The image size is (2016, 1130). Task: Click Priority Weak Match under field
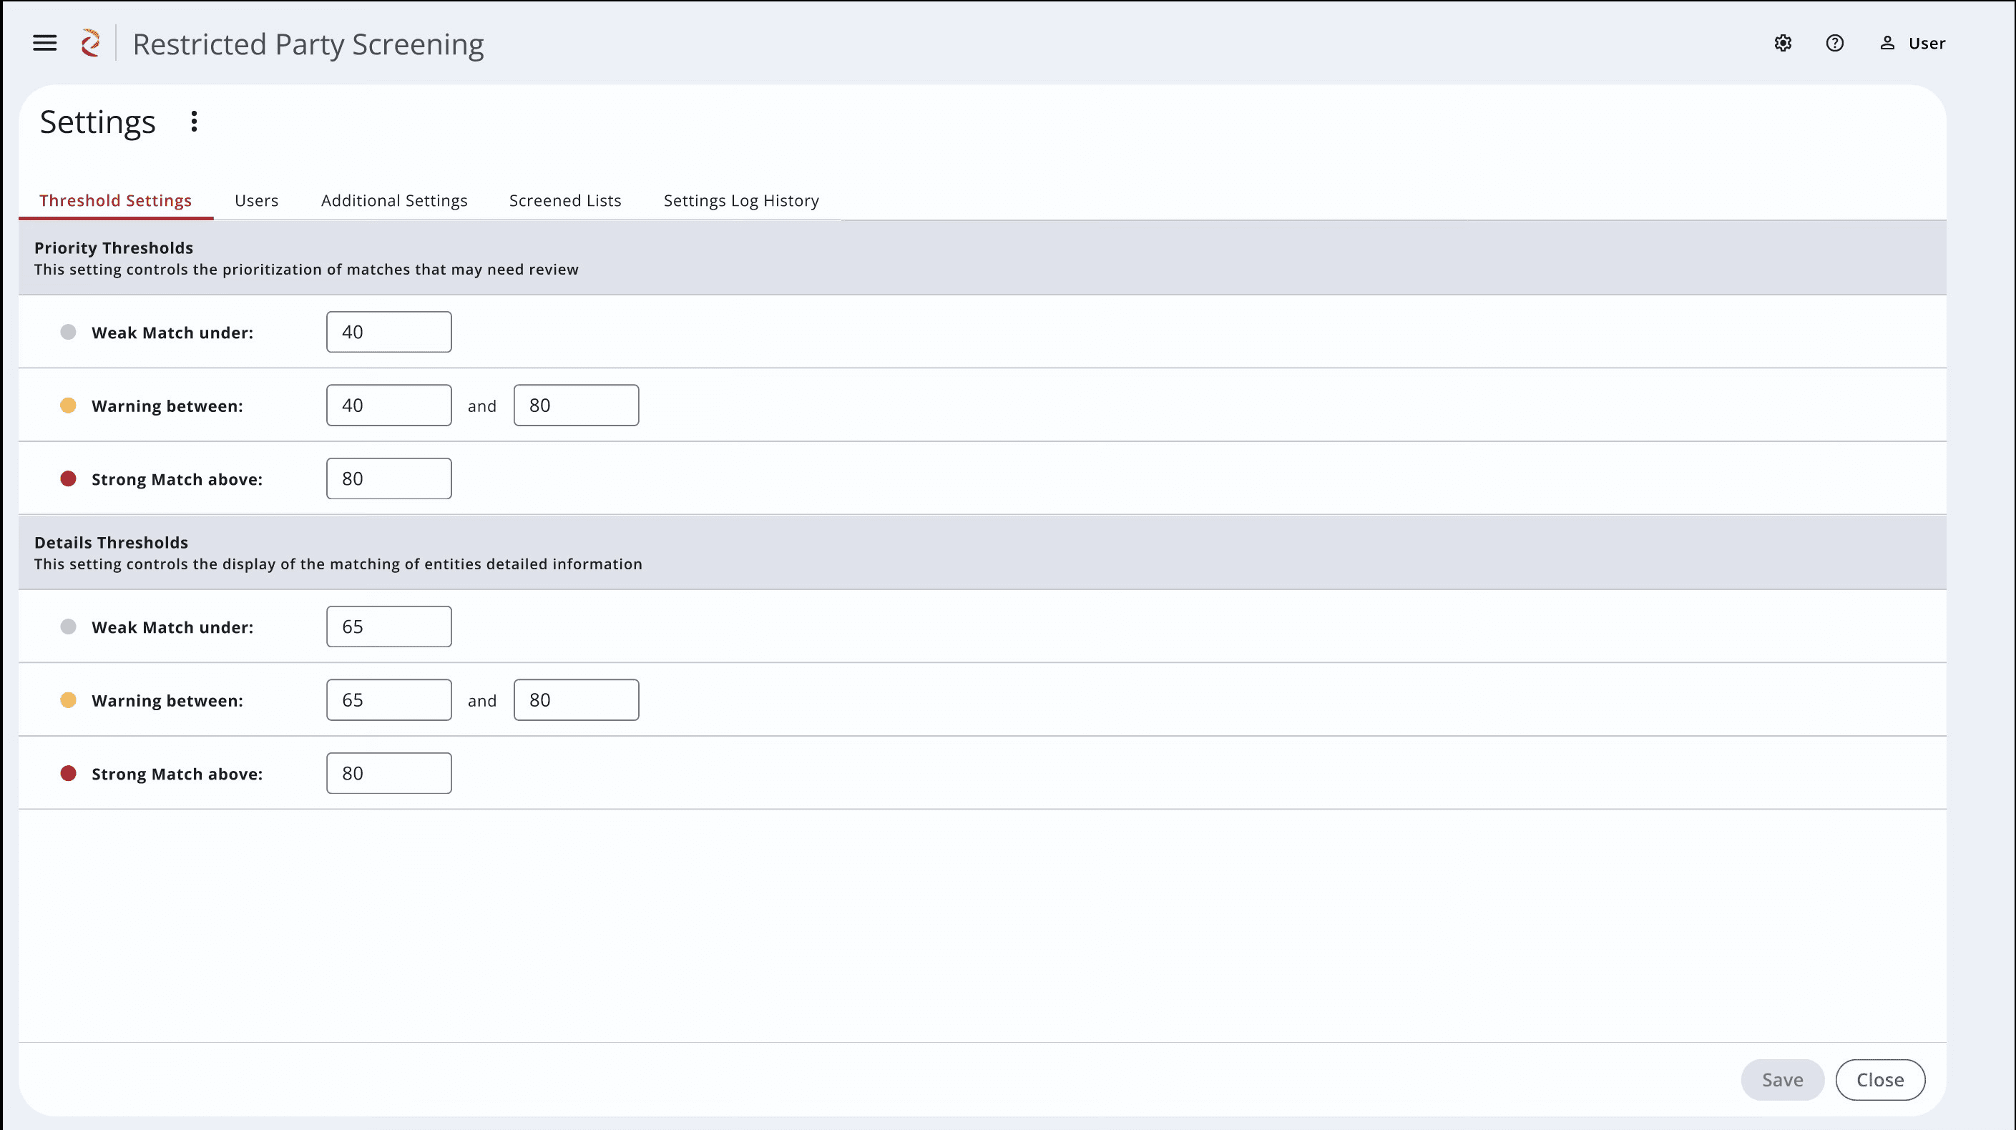coord(388,332)
